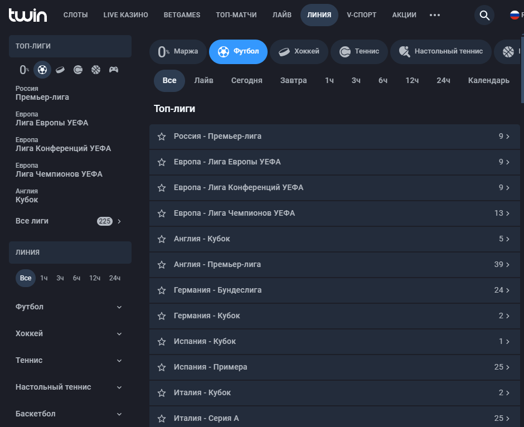Screen dimensions: 524x427
Task: Star the Германия - Бундеслига league
Action: [162, 290]
